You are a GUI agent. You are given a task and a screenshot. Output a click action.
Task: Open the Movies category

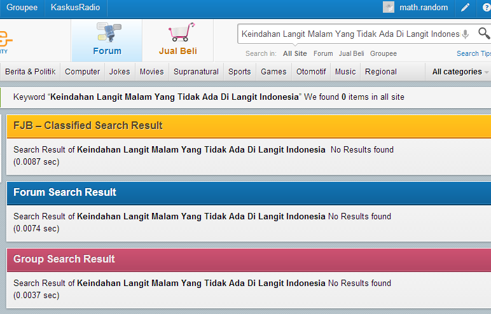coord(151,72)
